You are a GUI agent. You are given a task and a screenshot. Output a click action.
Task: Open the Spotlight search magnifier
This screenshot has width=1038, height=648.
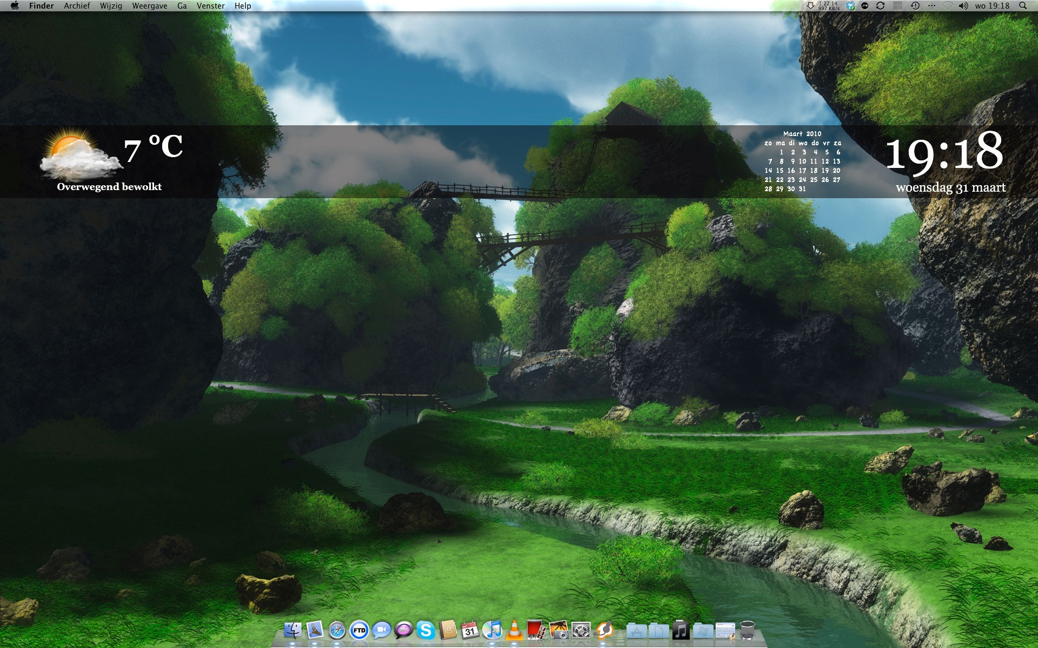[1022, 6]
